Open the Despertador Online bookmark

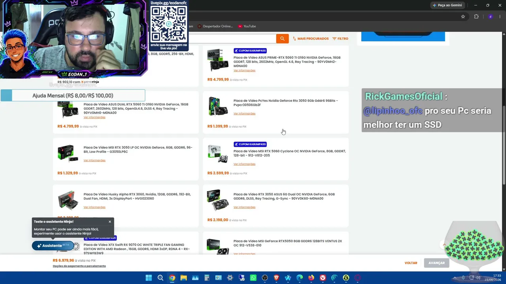(x=215, y=26)
